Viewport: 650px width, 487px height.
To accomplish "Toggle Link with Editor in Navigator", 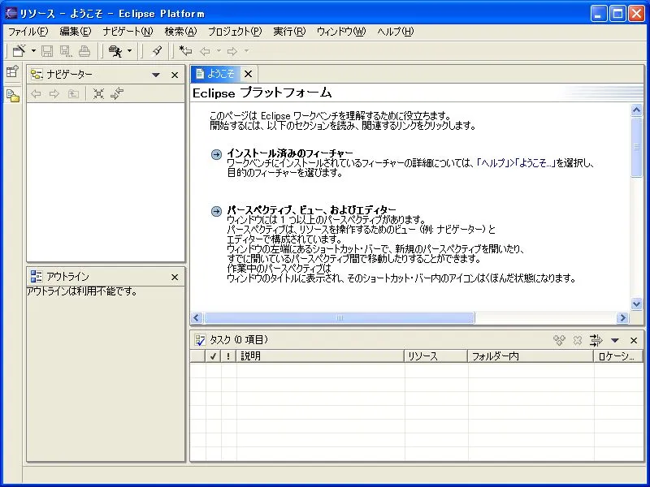I will click(x=118, y=94).
